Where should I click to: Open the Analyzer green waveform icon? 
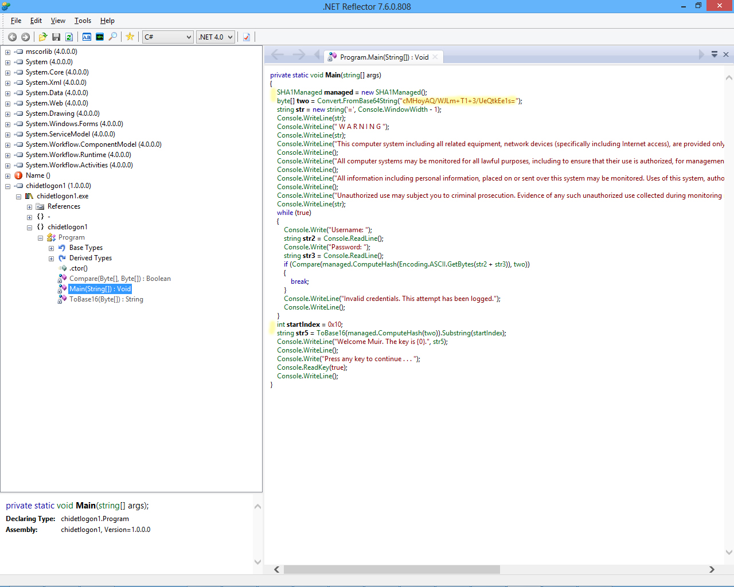click(x=100, y=37)
